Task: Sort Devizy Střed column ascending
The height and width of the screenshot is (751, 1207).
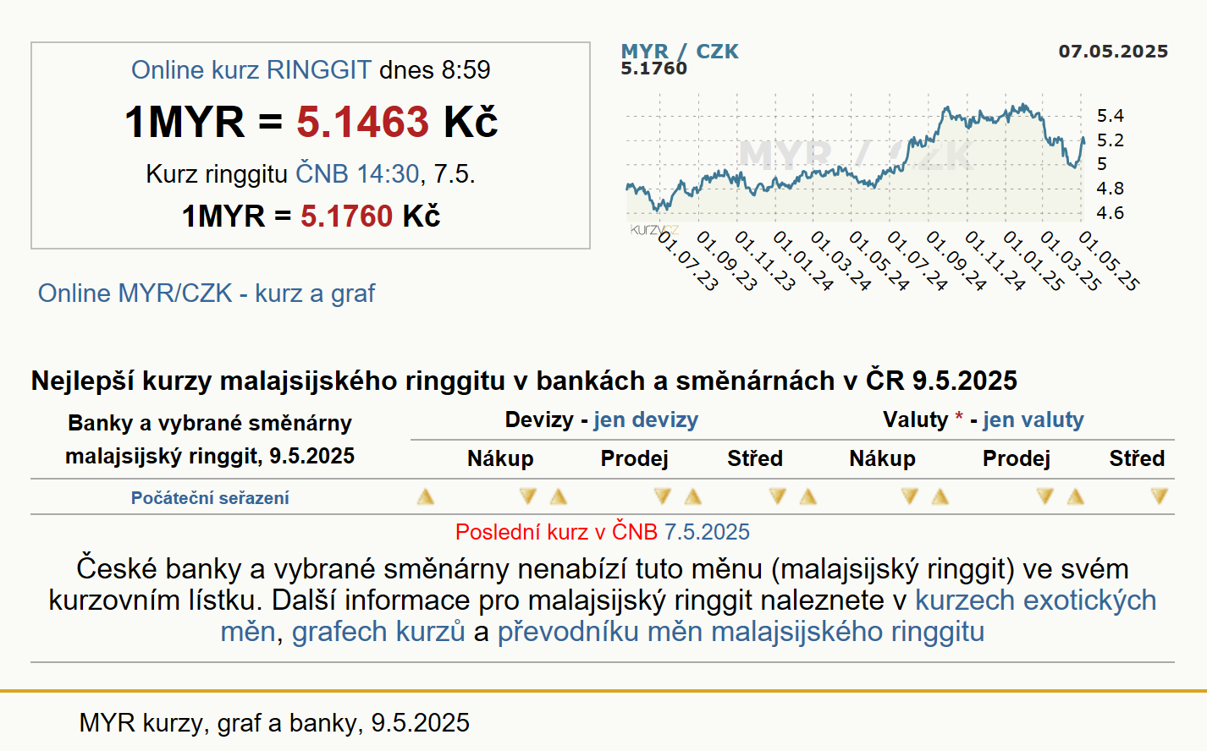Action: (693, 496)
